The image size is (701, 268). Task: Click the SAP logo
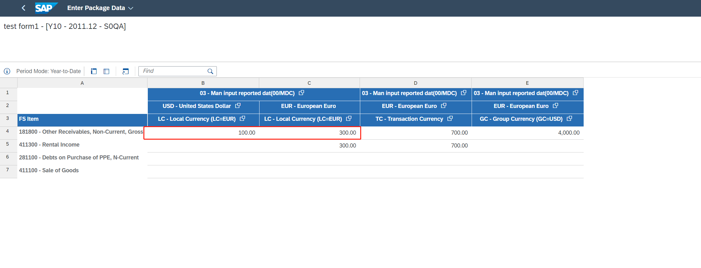(x=46, y=8)
